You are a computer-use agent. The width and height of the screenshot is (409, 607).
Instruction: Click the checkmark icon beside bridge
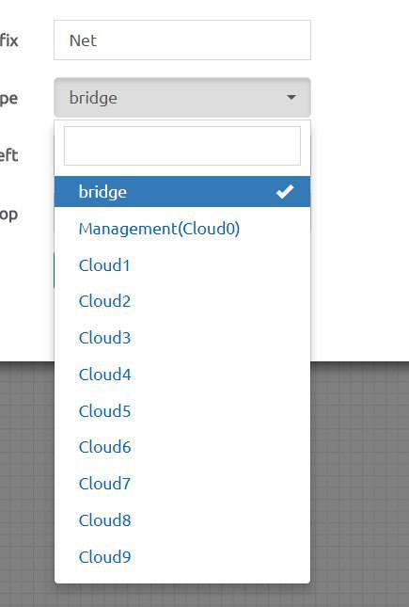pyautogui.click(x=285, y=192)
